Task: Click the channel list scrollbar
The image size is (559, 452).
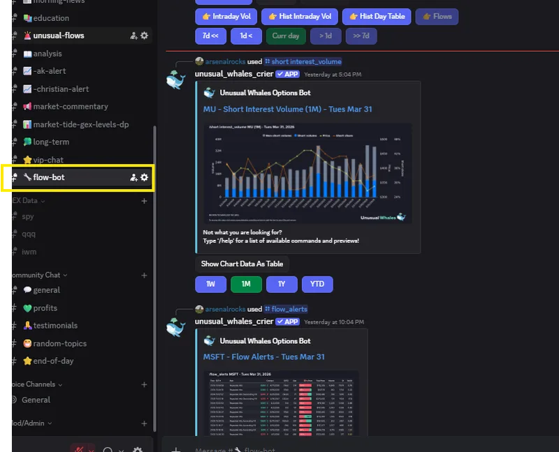Action: [x=154, y=278]
